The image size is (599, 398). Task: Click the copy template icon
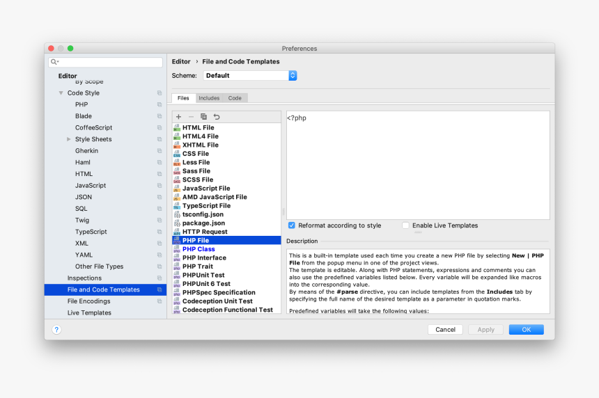203,117
